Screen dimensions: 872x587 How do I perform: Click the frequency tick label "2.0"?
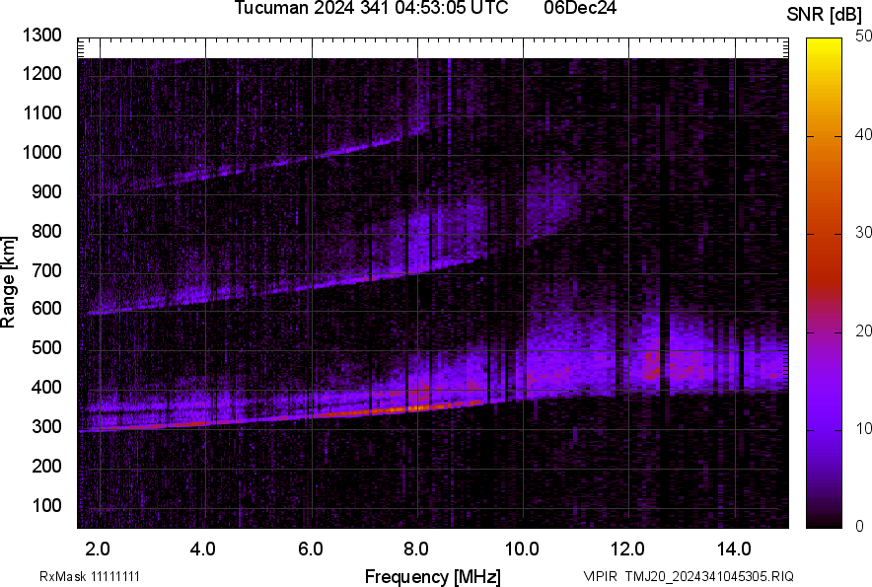coord(98,549)
